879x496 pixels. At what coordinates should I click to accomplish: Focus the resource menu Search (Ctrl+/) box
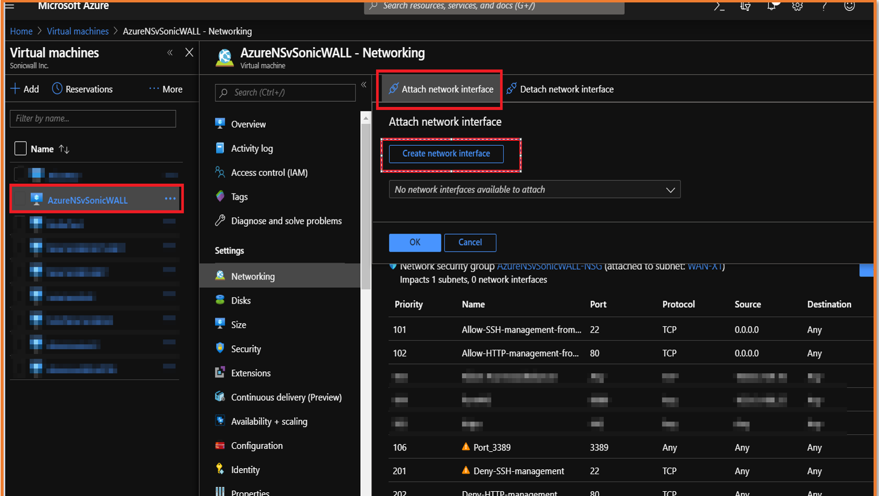pos(285,93)
